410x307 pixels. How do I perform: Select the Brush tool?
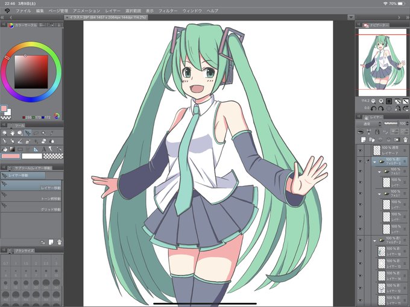(20, 141)
